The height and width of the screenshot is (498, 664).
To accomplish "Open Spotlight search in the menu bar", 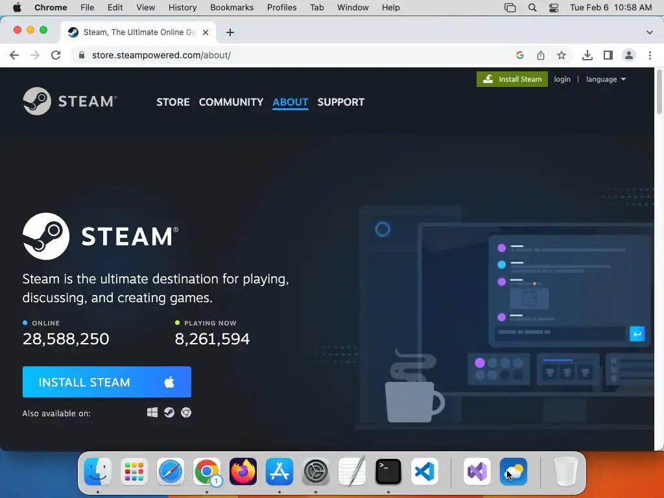I will point(532,8).
